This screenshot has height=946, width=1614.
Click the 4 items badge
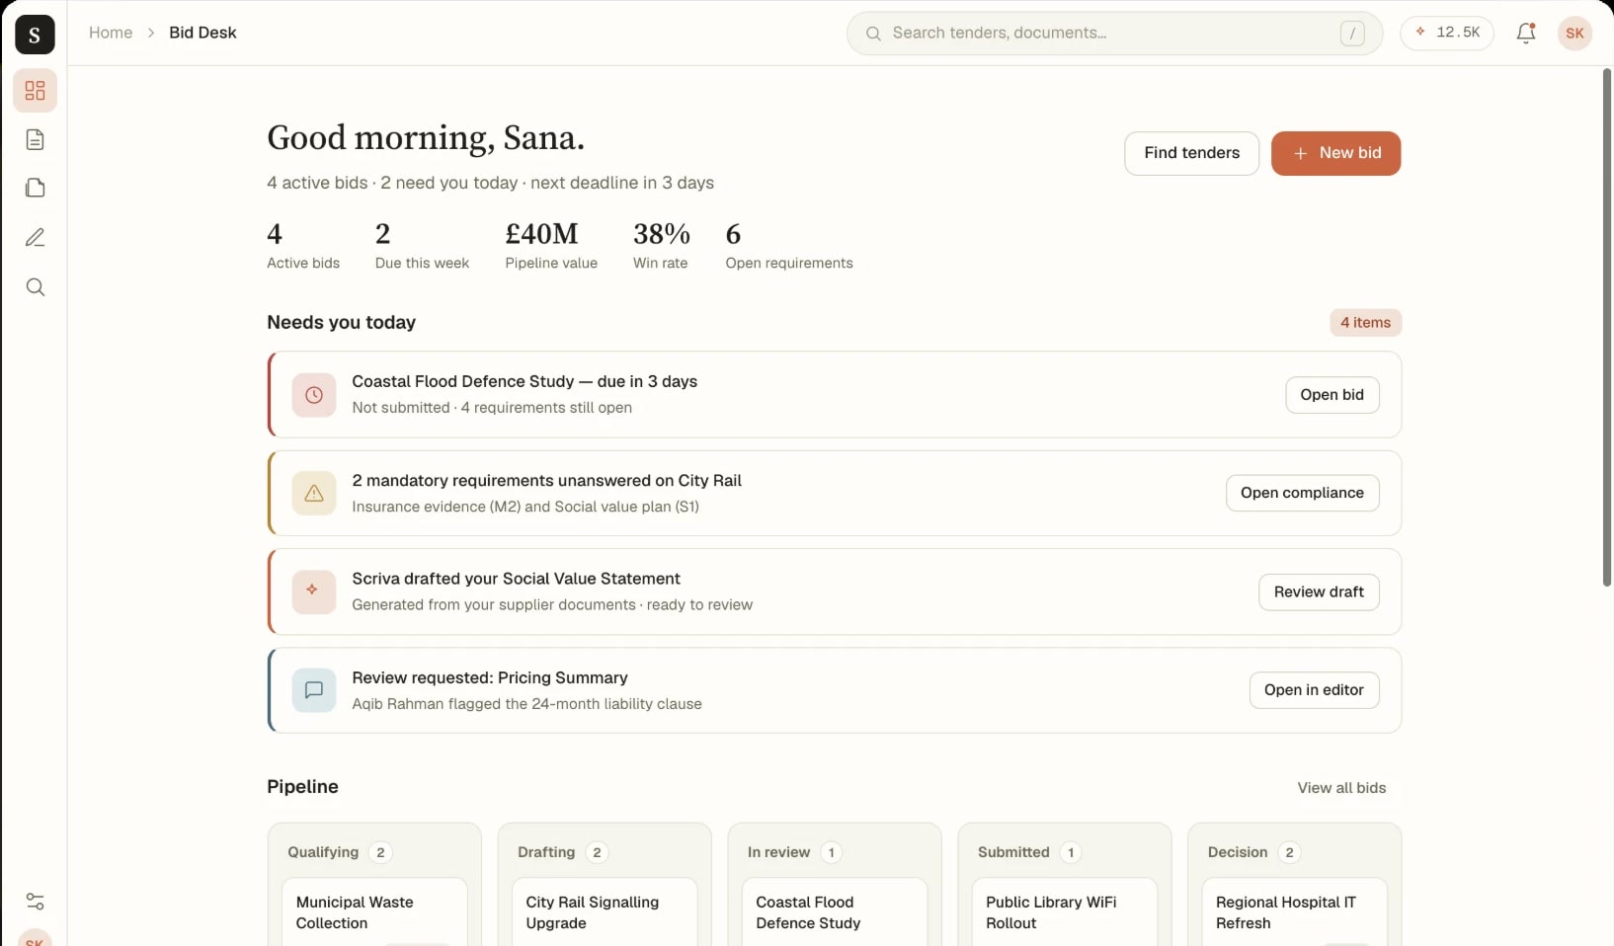click(1365, 323)
